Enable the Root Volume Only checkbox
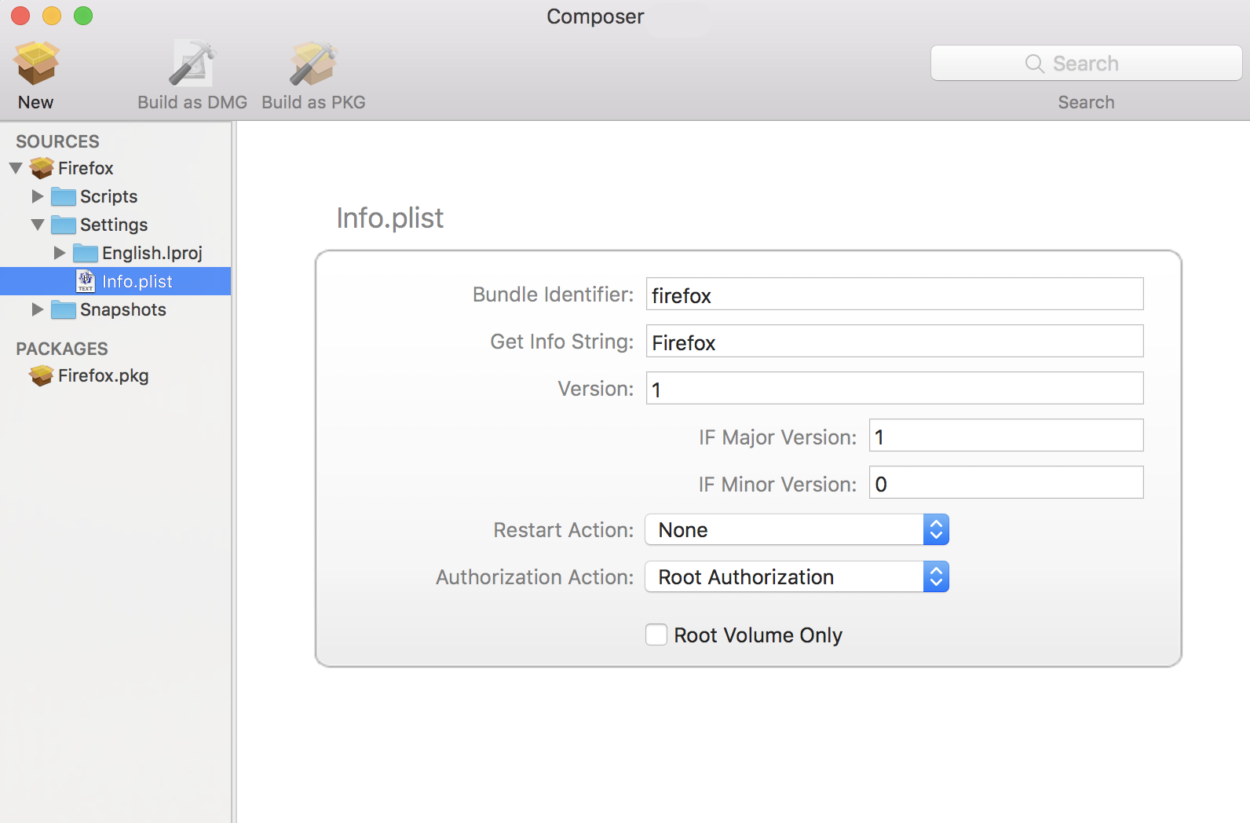The image size is (1250, 823). [656, 635]
